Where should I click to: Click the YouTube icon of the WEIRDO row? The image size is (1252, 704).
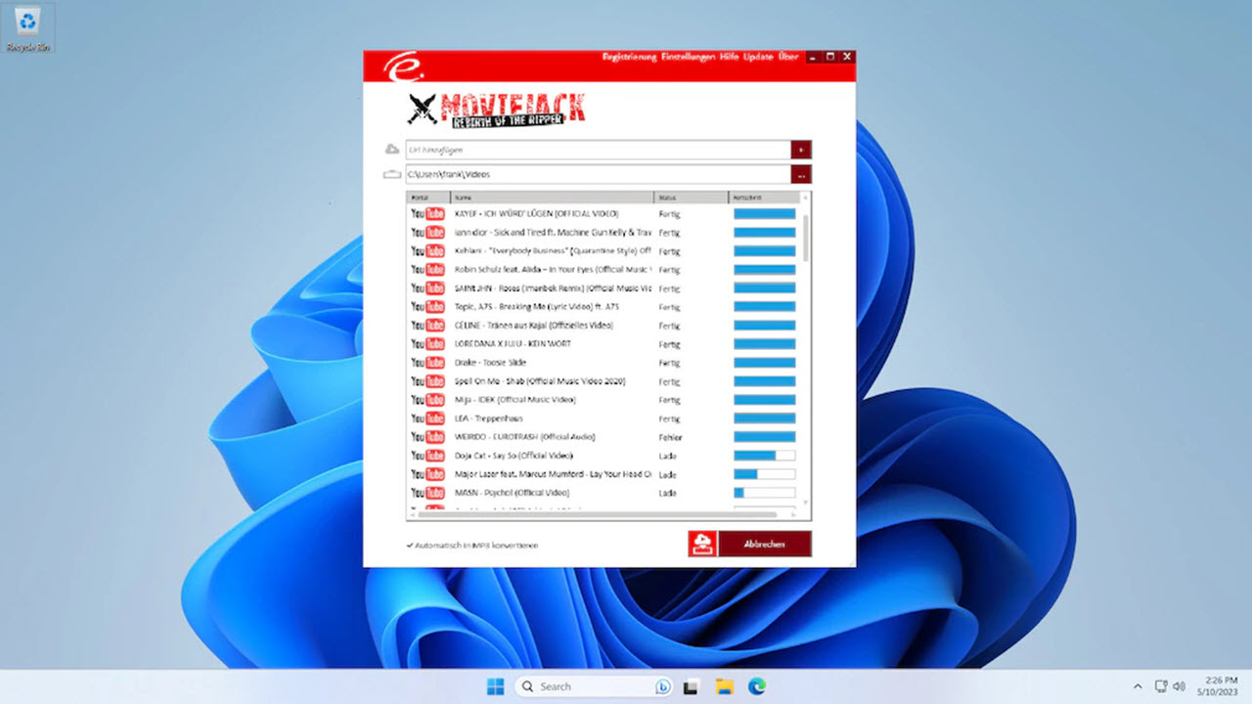click(x=427, y=437)
